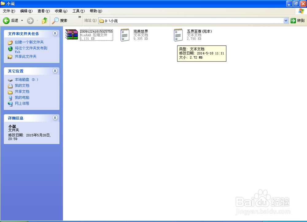Select the 五界至尊 notepad file icon
This screenshot has width=307, height=222.
(178, 35)
